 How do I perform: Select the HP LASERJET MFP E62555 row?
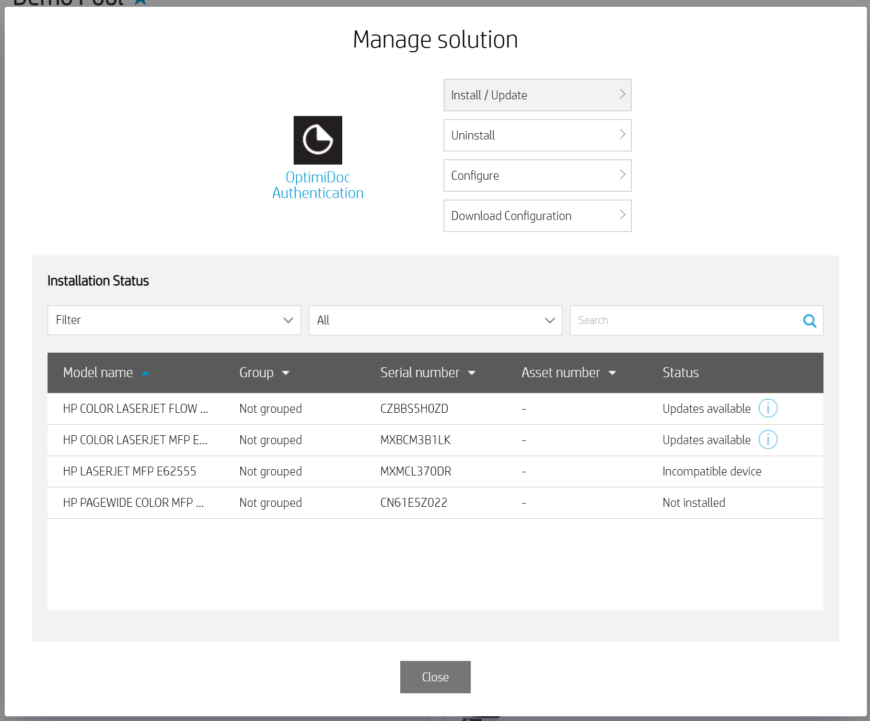130,471
